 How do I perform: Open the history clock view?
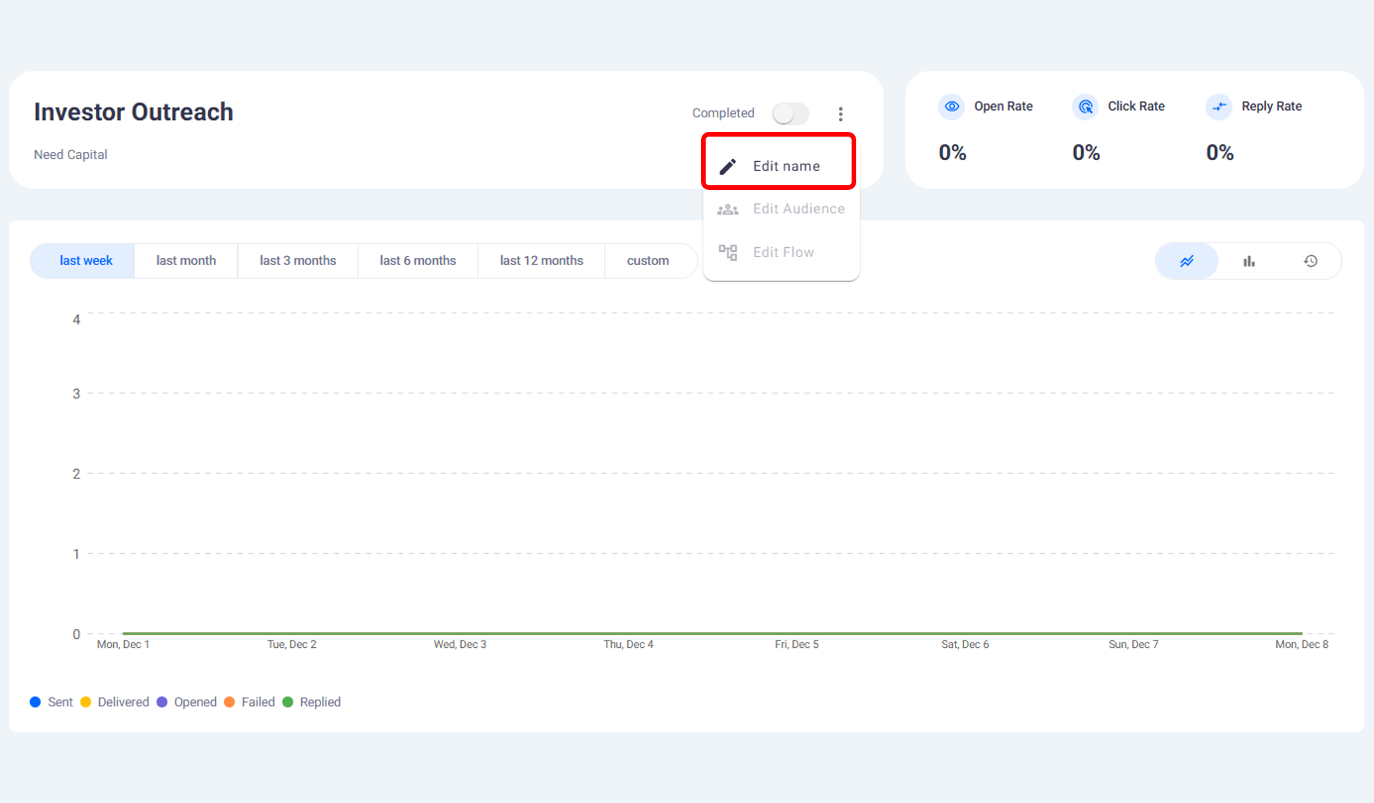click(1311, 261)
